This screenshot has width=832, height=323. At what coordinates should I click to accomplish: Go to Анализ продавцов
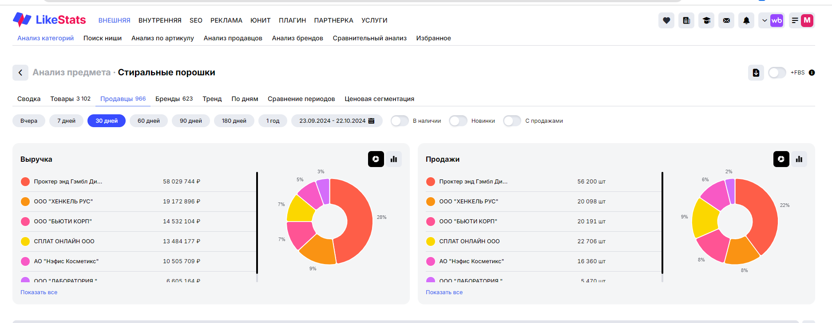pos(233,38)
